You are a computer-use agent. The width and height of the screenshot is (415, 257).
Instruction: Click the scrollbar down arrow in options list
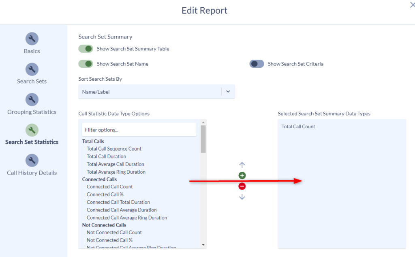pyautogui.click(x=203, y=245)
